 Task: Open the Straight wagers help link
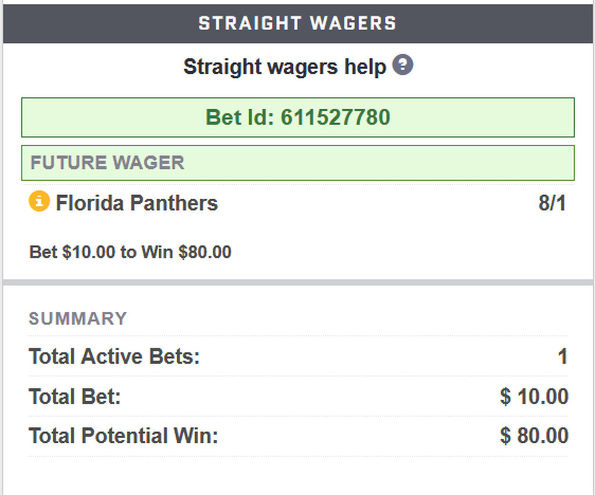[285, 67]
